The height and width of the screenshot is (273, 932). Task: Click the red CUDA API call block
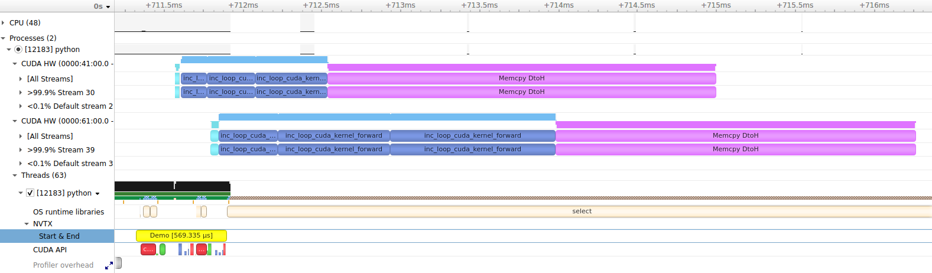coord(148,249)
